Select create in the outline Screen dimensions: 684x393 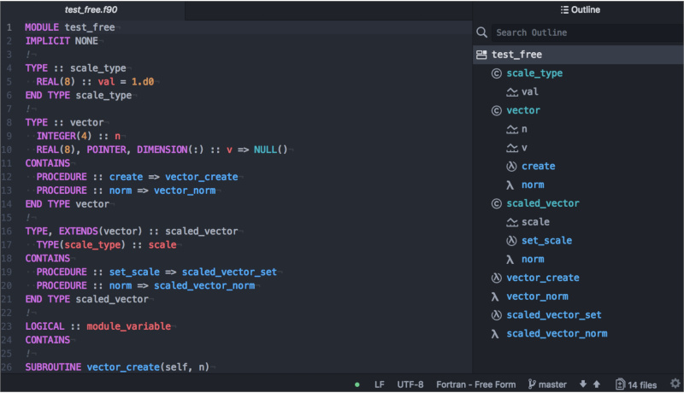coord(539,167)
